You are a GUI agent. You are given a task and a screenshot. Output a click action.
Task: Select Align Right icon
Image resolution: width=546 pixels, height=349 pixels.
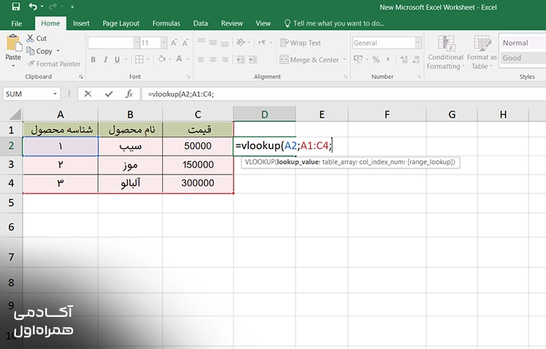(225, 60)
